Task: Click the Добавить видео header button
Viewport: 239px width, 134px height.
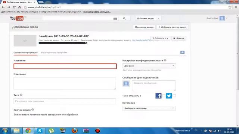Action: (x=146, y=18)
